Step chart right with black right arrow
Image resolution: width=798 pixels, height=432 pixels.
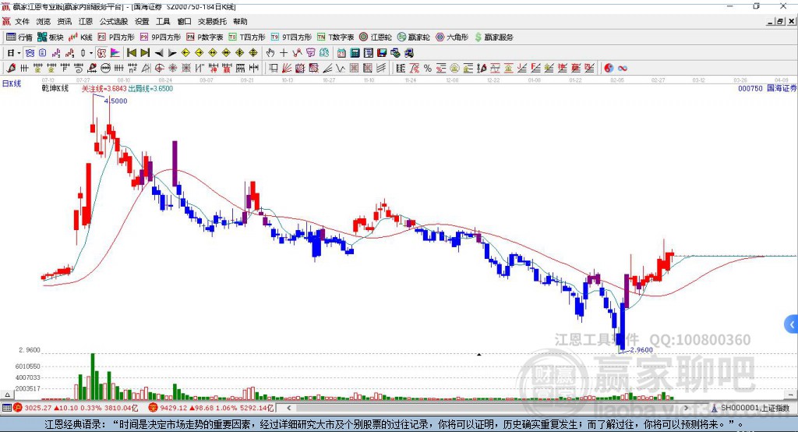(172, 53)
